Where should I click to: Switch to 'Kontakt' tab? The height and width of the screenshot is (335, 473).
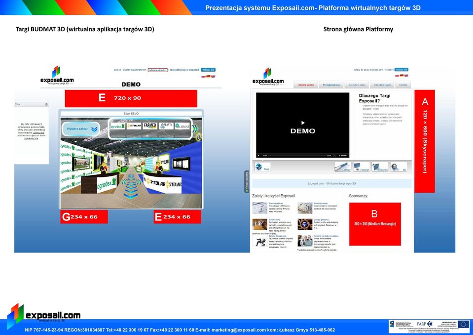click(403, 85)
